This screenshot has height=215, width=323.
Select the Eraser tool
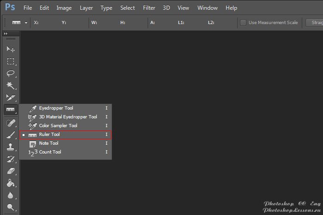click(x=10, y=172)
